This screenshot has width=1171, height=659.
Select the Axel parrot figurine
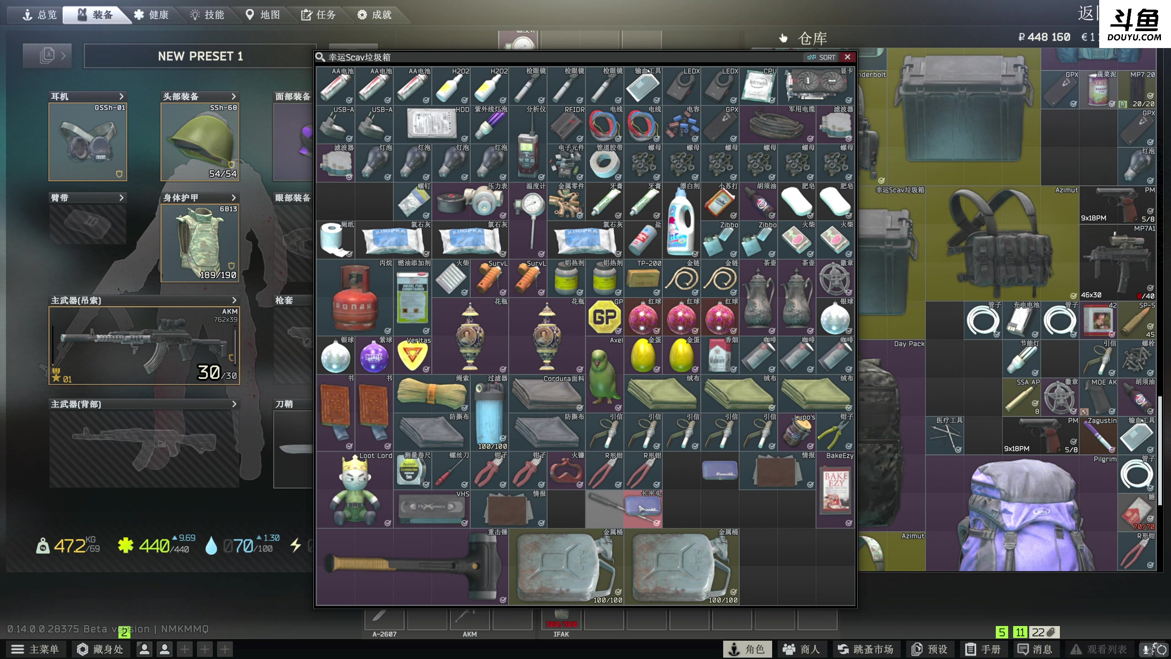point(605,374)
